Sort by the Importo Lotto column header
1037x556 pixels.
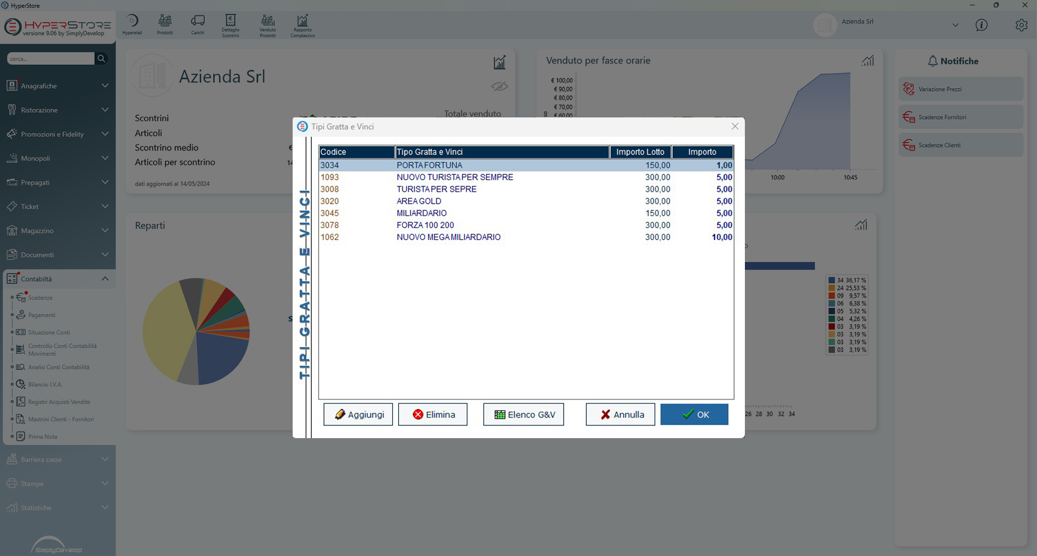coord(640,152)
